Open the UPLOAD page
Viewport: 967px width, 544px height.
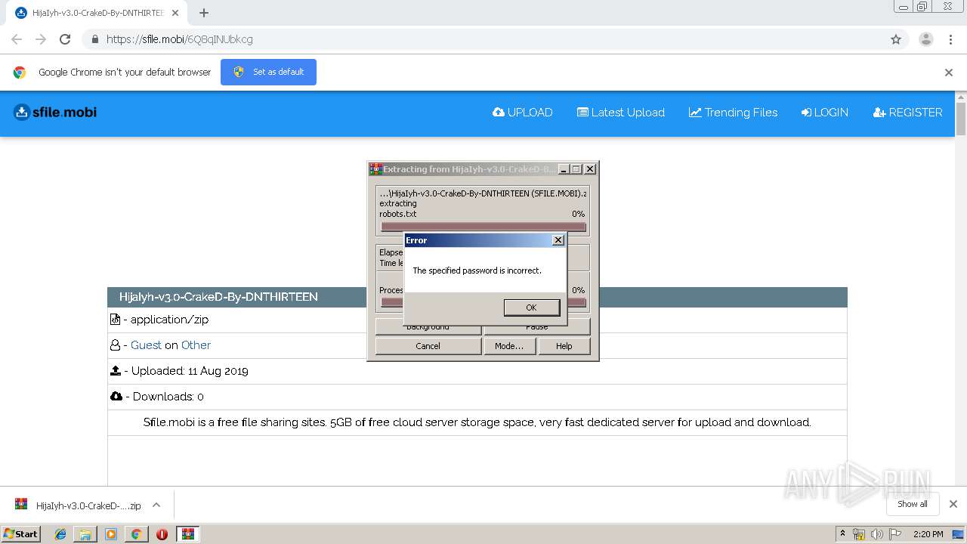click(x=523, y=113)
